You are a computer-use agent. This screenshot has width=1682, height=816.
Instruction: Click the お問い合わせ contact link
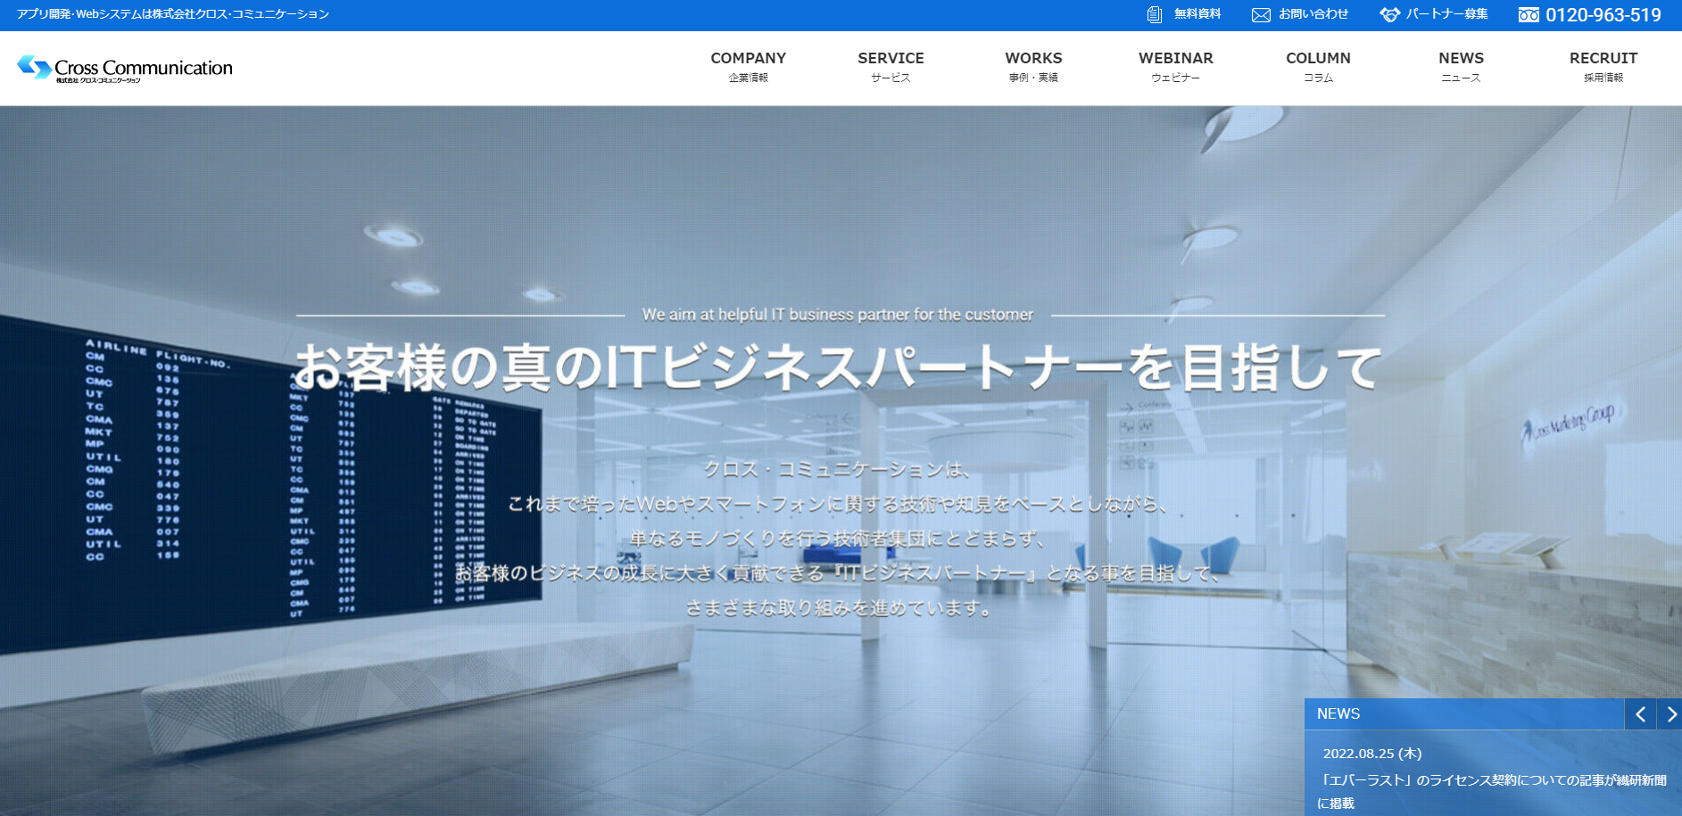tap(1313, 14)
